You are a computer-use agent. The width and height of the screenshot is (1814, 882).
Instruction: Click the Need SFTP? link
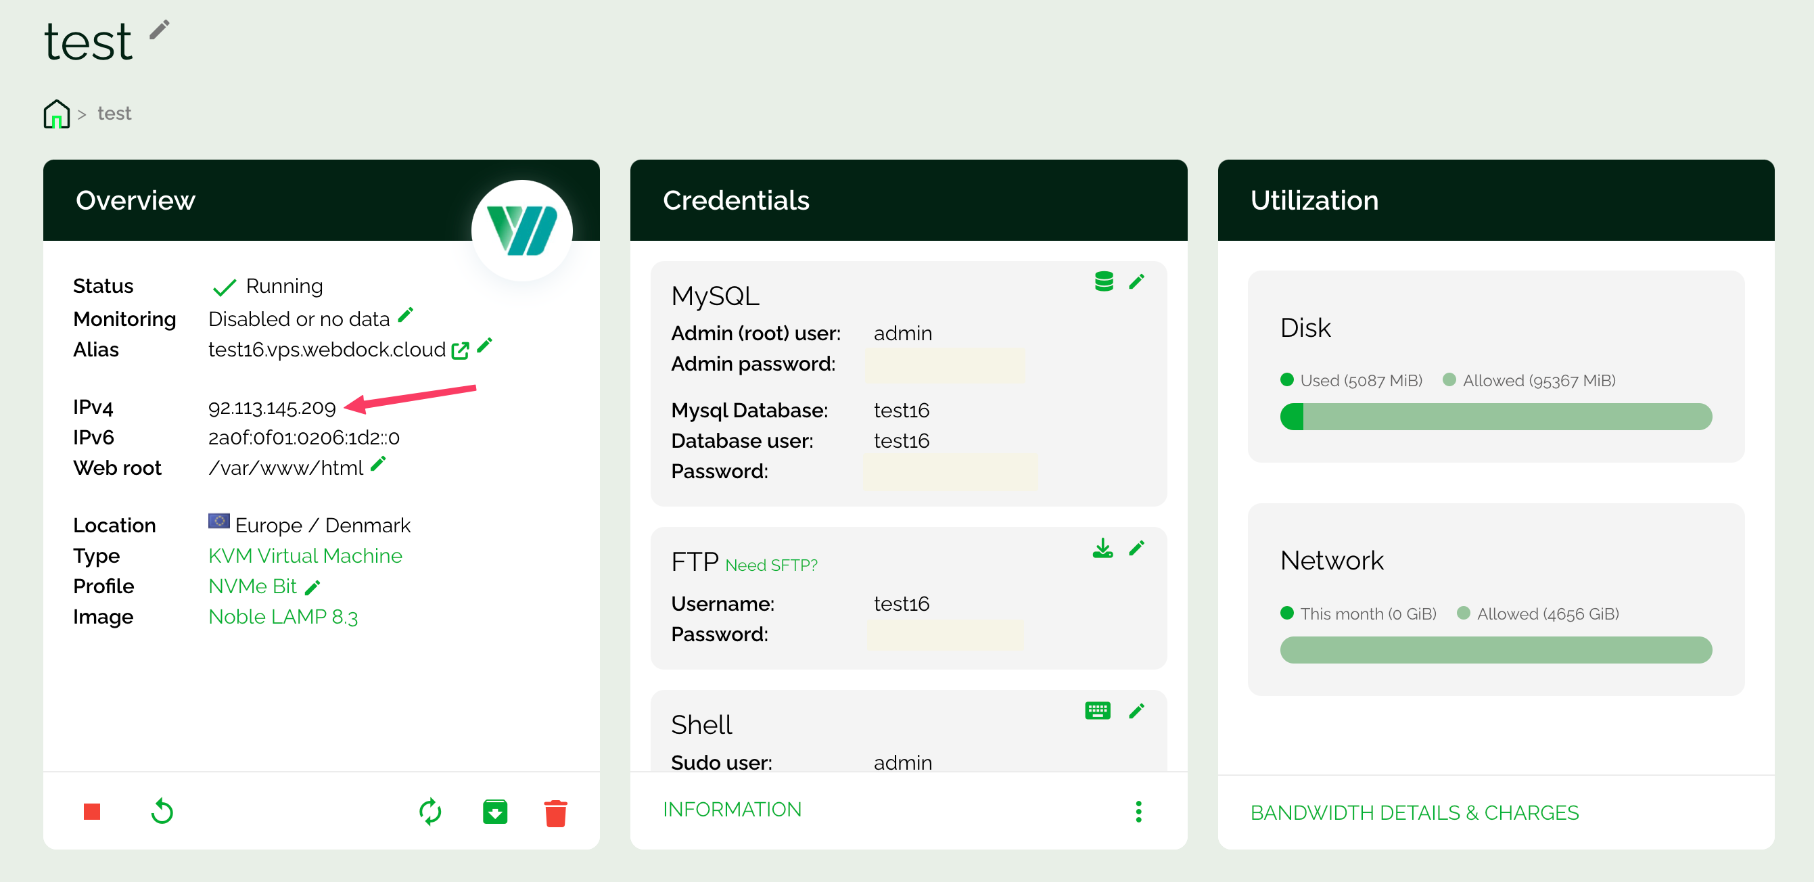[771, 565]
